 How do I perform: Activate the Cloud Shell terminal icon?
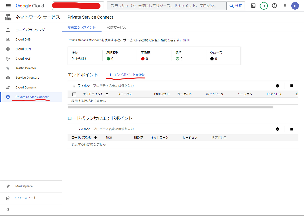tap(253, 6)
